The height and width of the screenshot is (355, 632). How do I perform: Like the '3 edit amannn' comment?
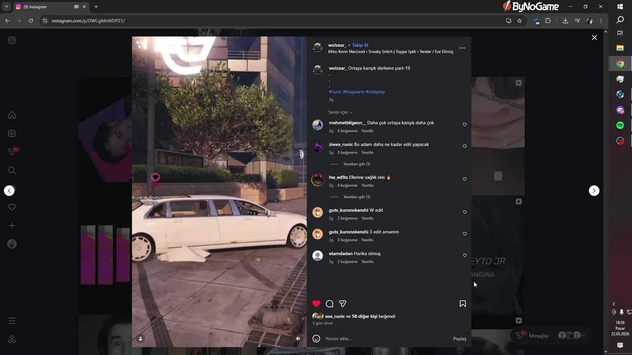pyautogui.click(x=465, y=234)
